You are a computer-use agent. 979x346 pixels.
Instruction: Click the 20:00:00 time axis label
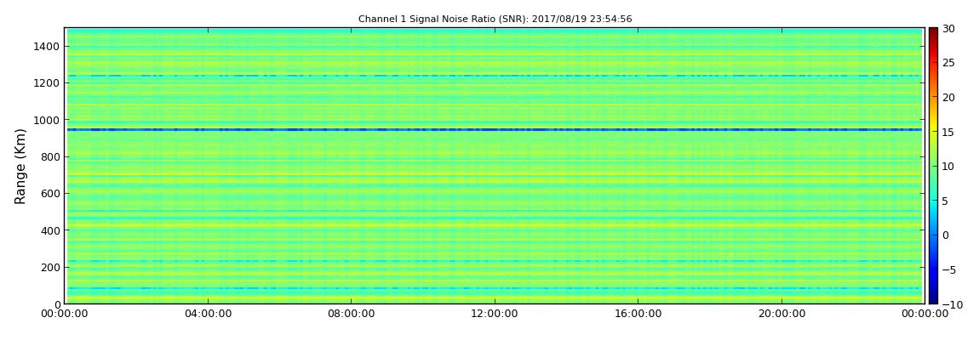[x=781, y=315]
